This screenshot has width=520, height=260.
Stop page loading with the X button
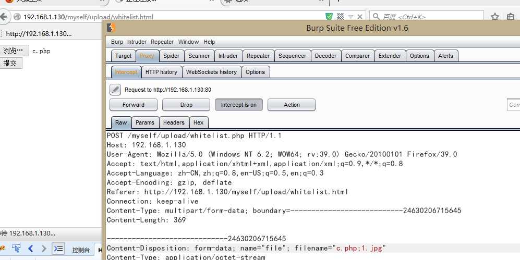pyautogui.click(x=360, y=17)
